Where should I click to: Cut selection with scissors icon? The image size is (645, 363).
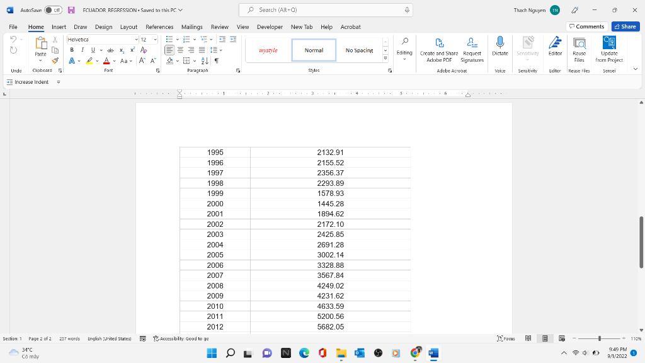click(55, 40)
